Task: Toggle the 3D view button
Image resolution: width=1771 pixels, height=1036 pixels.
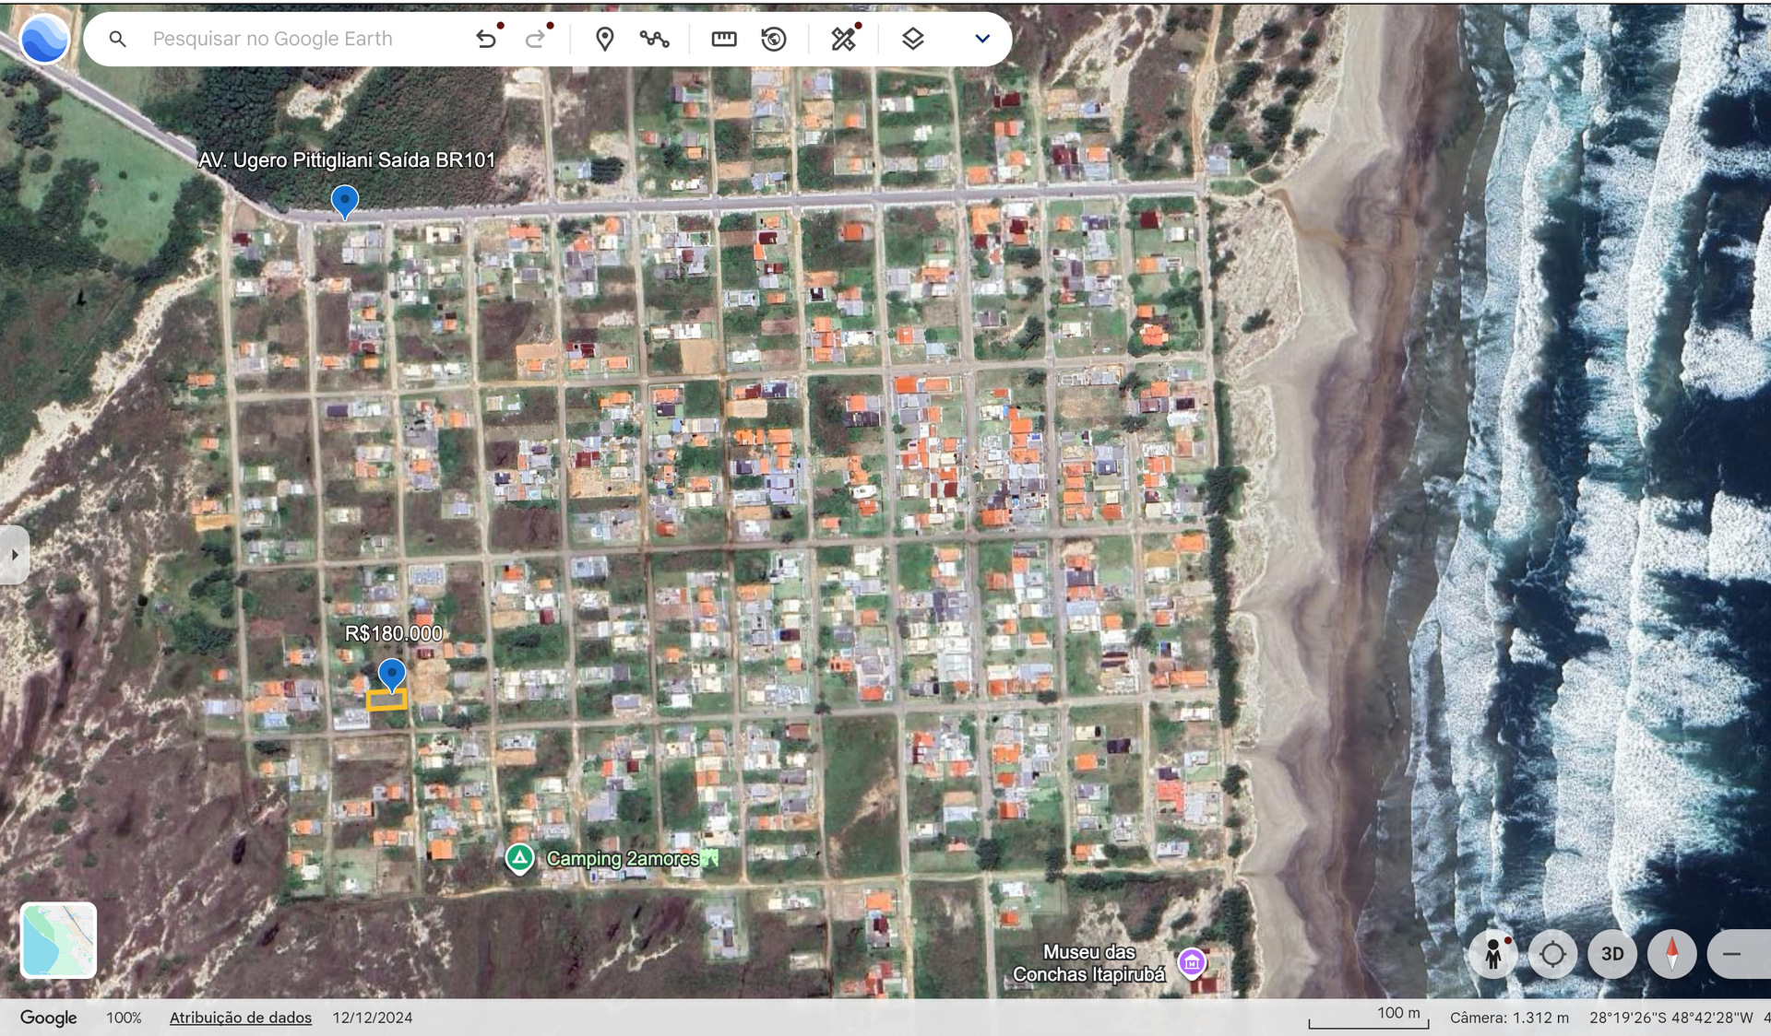Action: coord(1611,954)
